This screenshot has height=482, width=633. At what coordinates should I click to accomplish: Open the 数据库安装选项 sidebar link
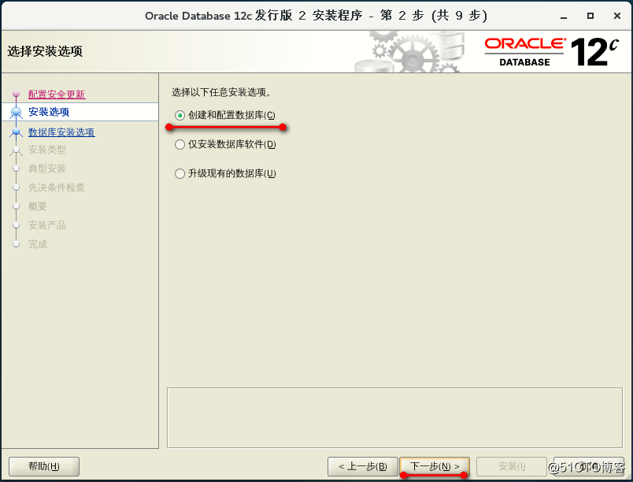coord(62,131)
